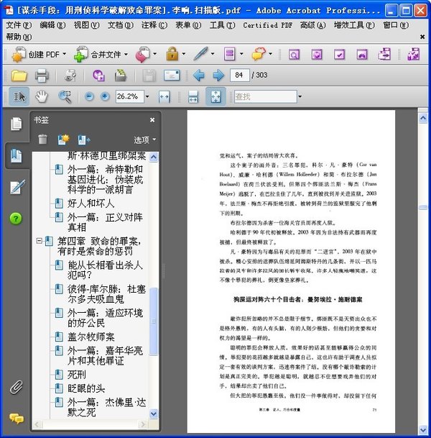Open bookmark 眨眼的头

tap(86, 388)
